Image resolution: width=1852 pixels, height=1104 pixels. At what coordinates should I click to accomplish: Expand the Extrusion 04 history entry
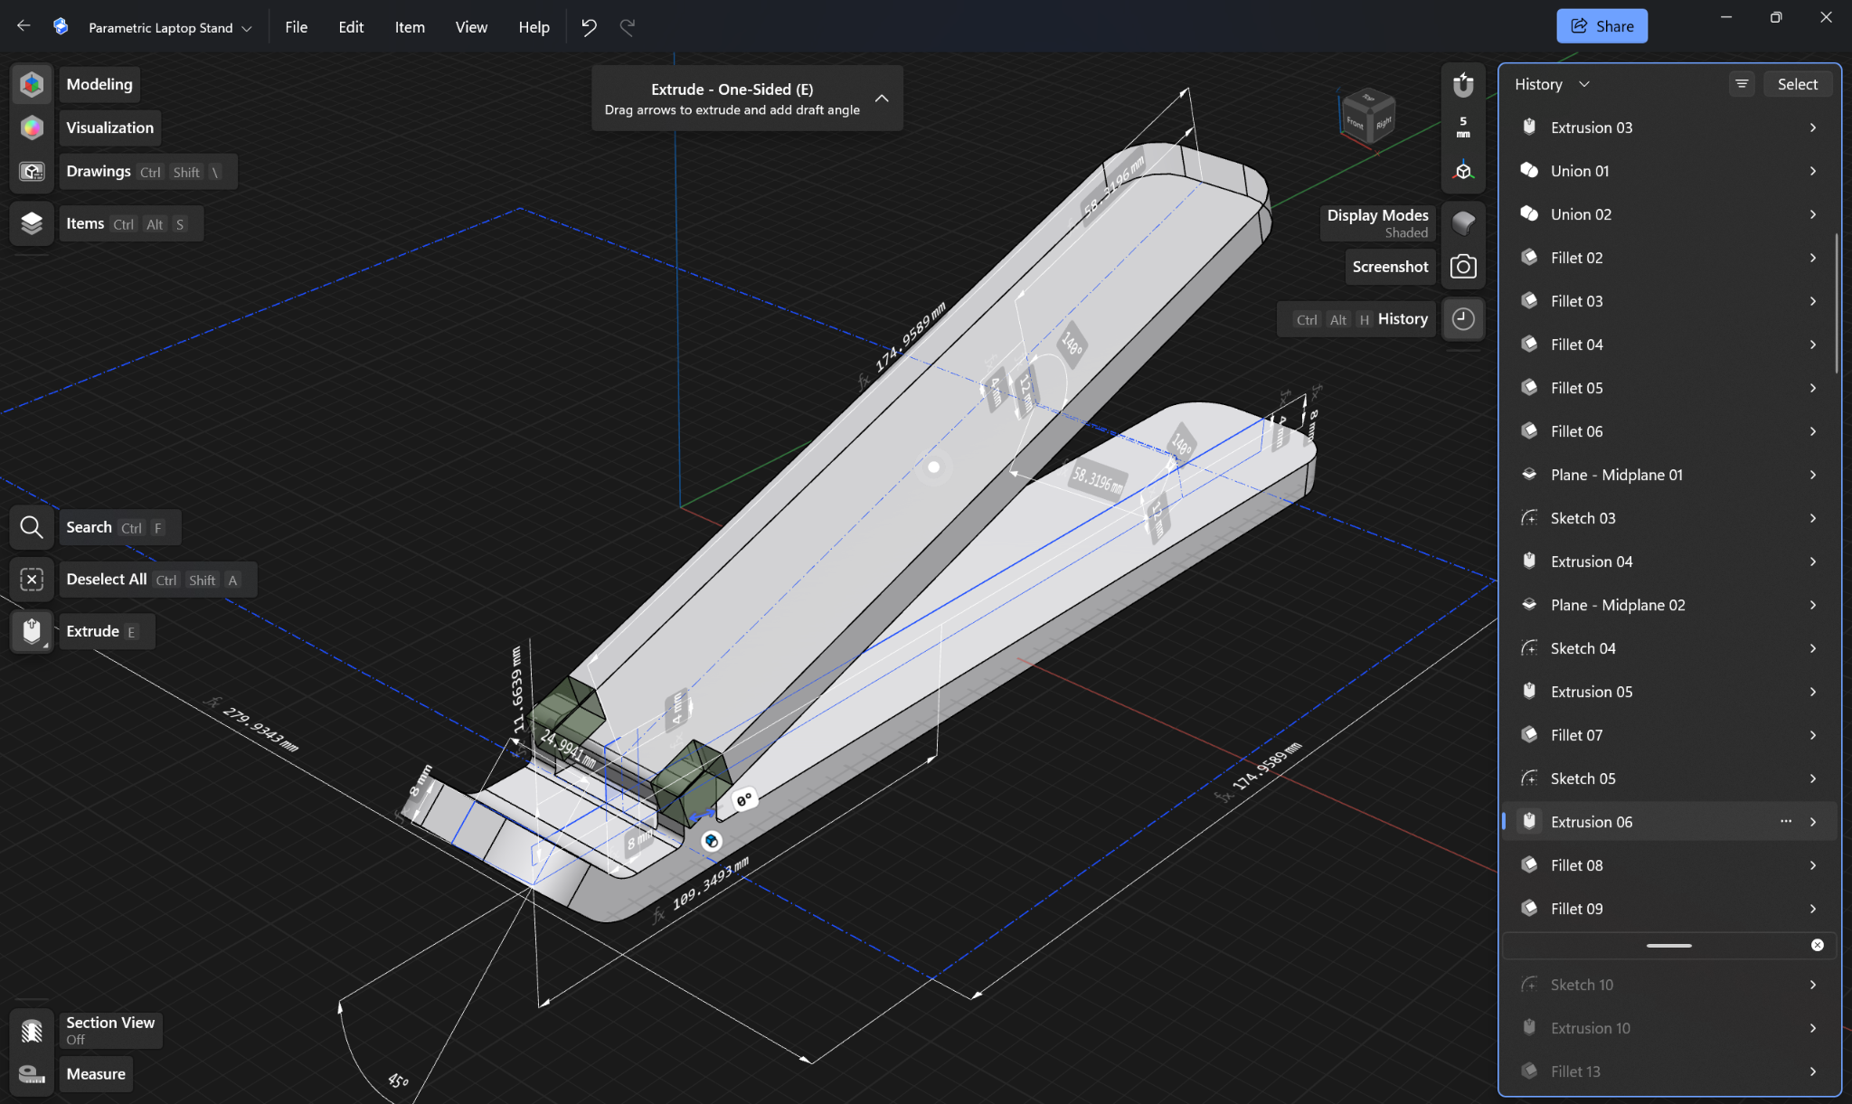coord(1669,561)
